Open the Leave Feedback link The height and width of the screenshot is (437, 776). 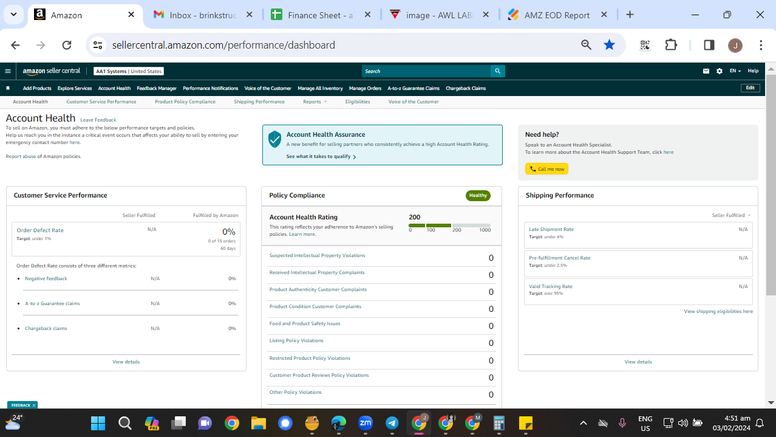[98, 120]
